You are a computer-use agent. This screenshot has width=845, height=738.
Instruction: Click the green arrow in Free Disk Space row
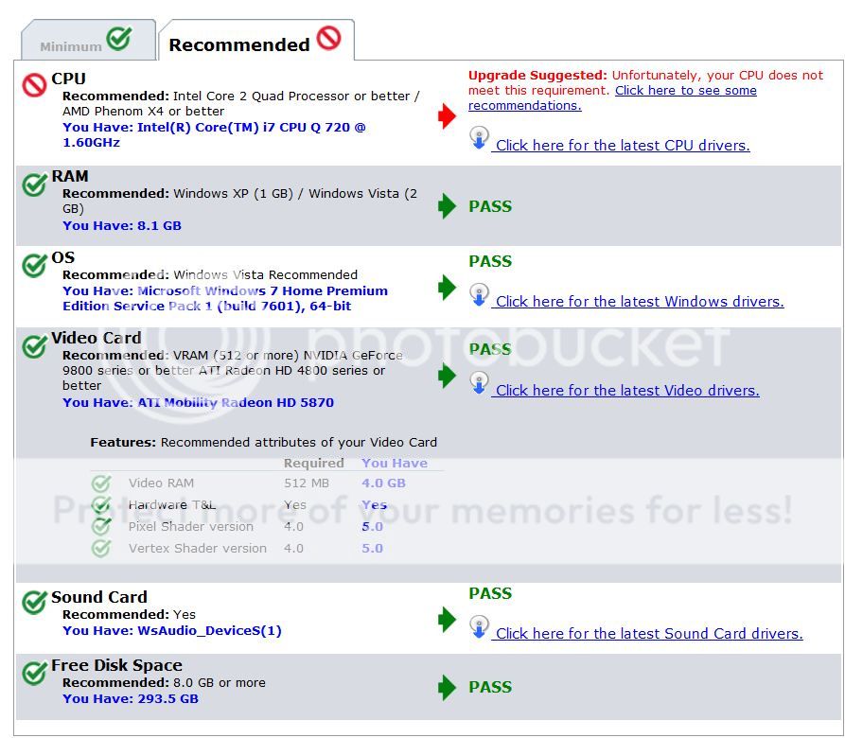tap(447, 687)
